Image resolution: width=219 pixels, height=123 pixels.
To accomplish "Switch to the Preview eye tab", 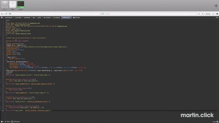I will click(77, 17).
